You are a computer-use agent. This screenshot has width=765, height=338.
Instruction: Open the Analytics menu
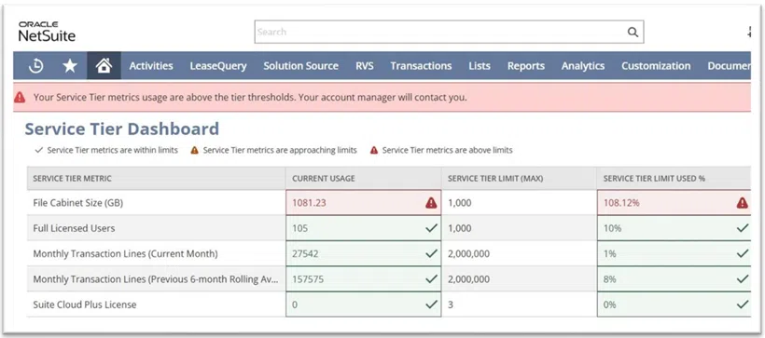[x=583, y=66]
